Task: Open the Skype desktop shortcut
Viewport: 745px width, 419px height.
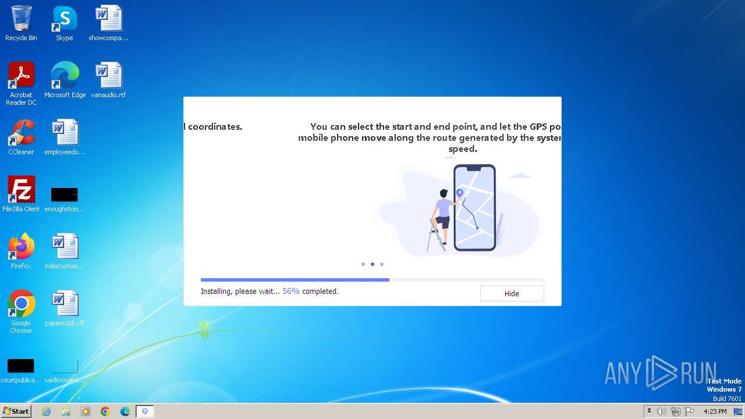Action: tap(65, 23)
